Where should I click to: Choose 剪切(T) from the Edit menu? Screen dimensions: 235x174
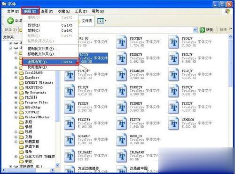pos(50,25)
